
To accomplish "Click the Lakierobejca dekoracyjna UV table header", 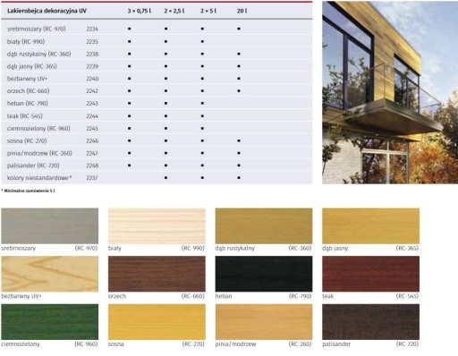I will [47, 11].
